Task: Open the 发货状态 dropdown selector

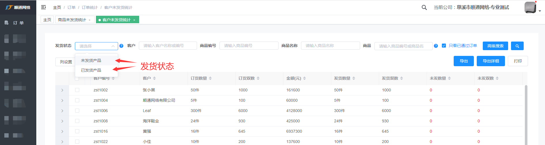Action: (96, 46)
